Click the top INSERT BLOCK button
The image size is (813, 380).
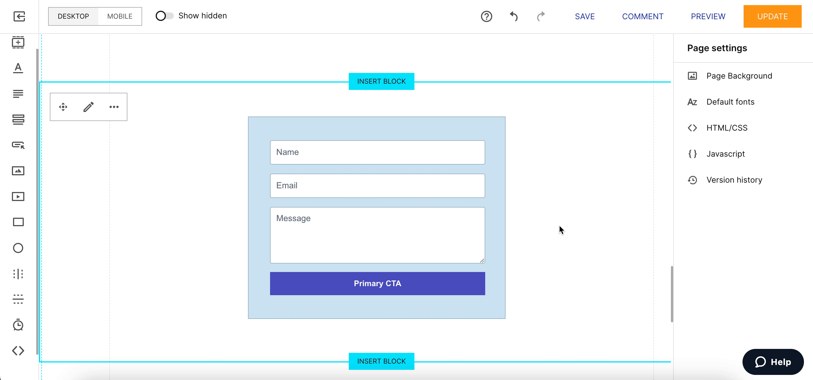click(381, 81)
